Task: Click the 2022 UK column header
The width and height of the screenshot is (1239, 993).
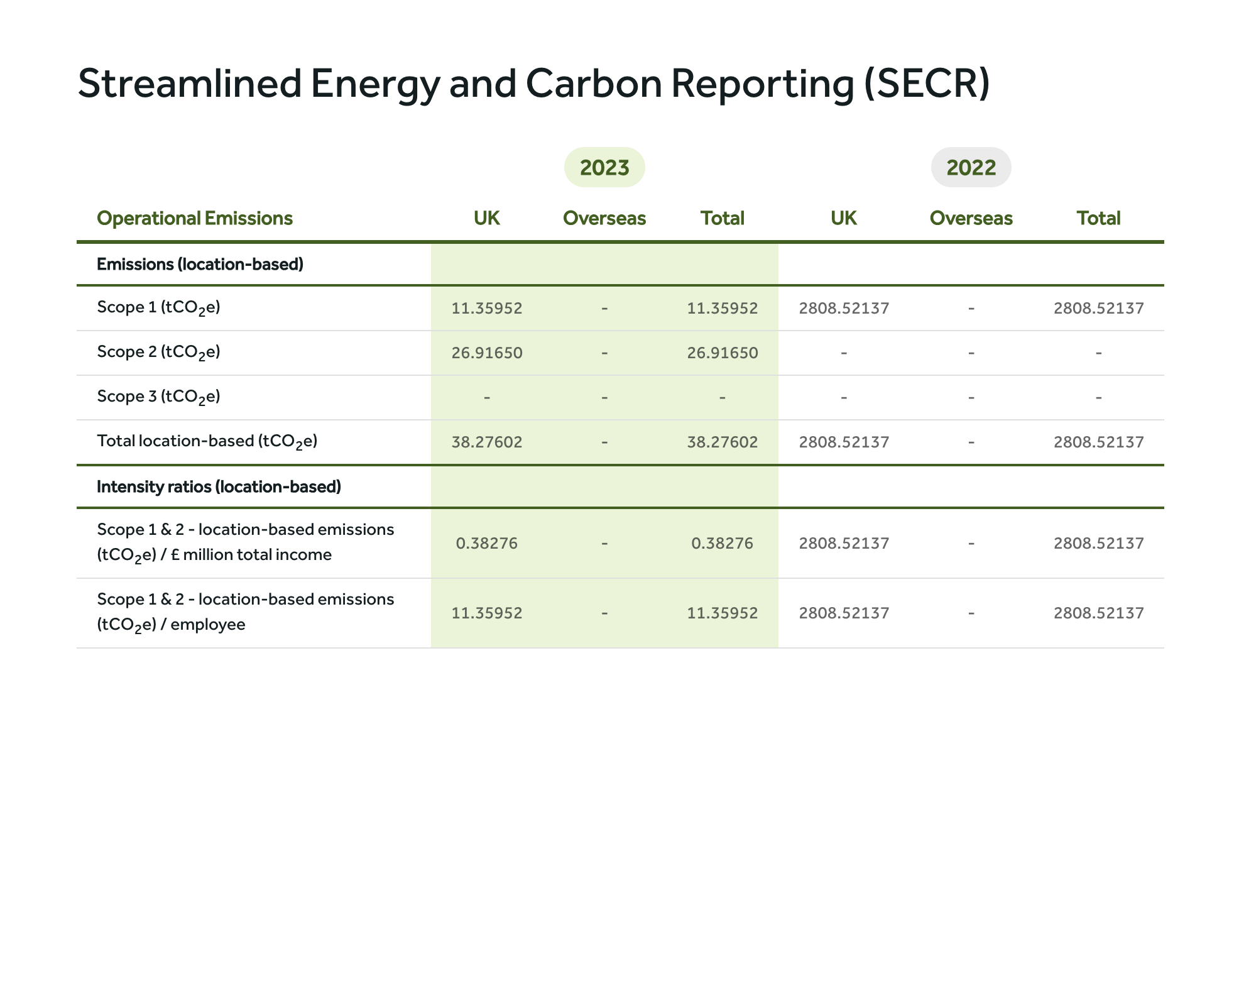Action: (844, 218)
